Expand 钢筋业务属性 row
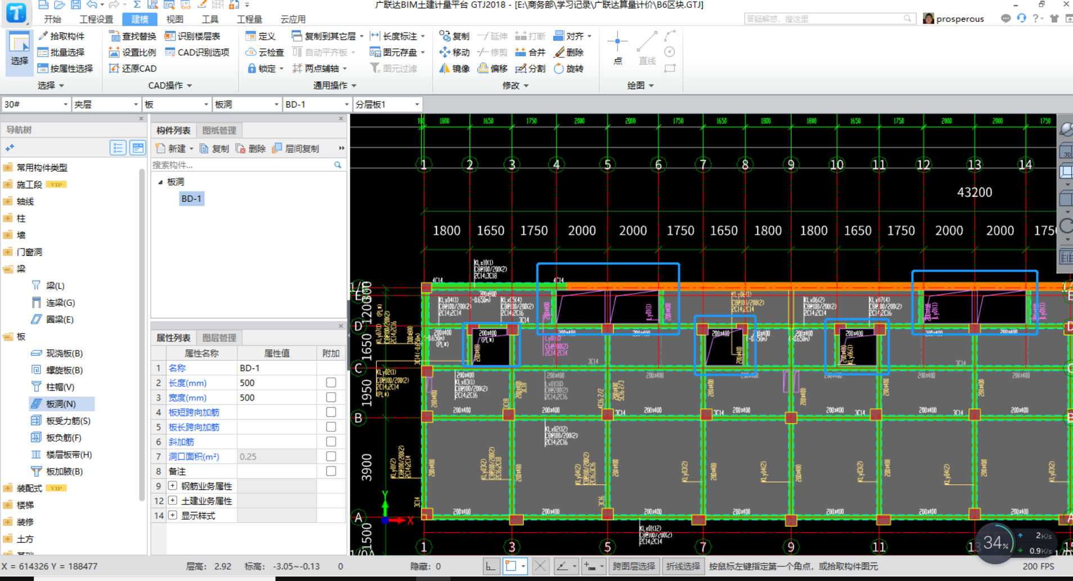This screenshot has width=1073, height=581. [x=173, y=485]
